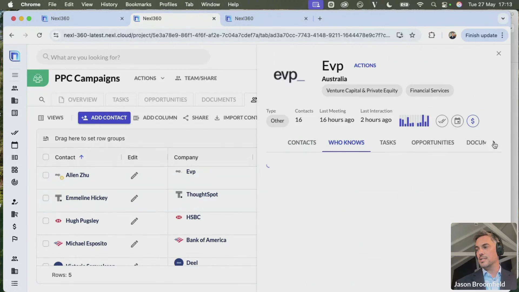Click the Chrome address bar URL
This screenshot has width=519, height=292.
pyautogui.click(x=227, y=35)
